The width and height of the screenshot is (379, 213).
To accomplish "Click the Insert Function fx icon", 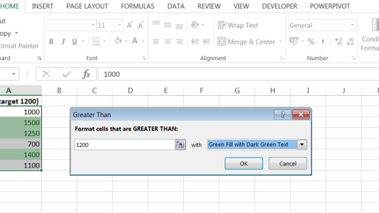I will coord(86,74).
